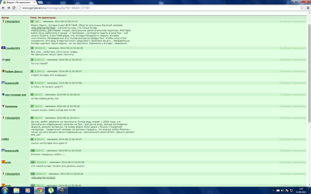Screen dimensions: 311x194
Task: Open ГУБОШЛЕП's profile from post 1
Action: tap(12, 21)
